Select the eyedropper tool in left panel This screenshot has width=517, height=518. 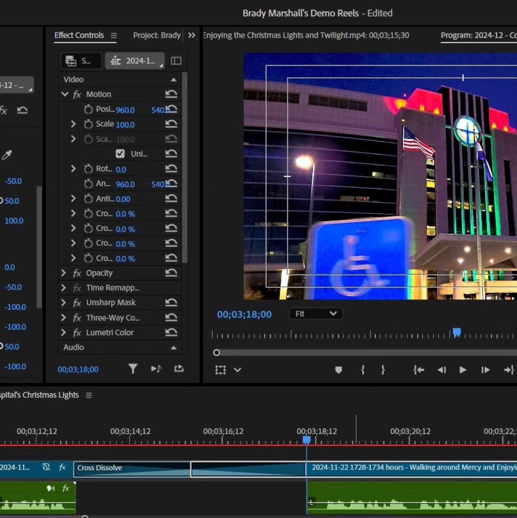[x=7, y=155]
